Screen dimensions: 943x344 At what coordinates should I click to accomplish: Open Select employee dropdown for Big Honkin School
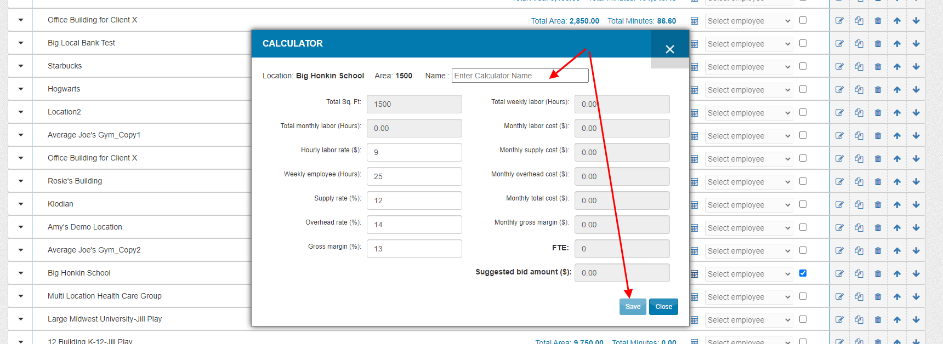(x=749, y=274)
